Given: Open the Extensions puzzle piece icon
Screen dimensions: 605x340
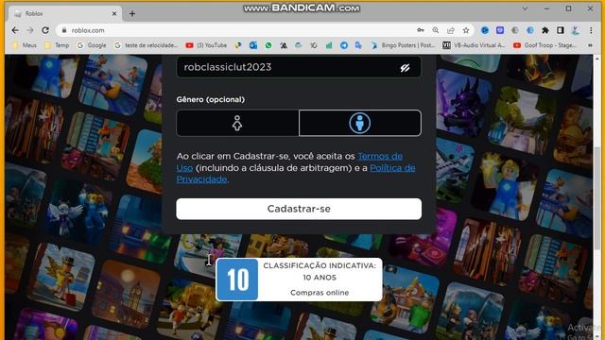Looking at the screenshot, I should [545, 30].
